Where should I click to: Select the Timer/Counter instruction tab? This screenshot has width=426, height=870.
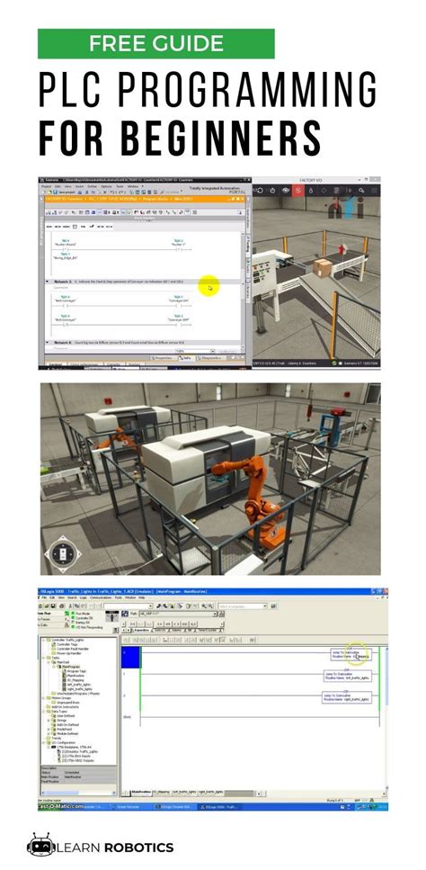[x=208, y=630]
